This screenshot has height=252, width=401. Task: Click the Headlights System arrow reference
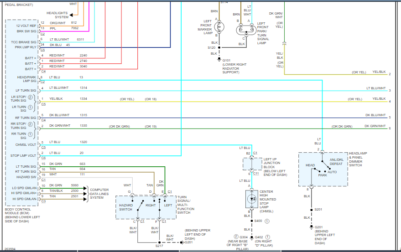tap(58, 15)
